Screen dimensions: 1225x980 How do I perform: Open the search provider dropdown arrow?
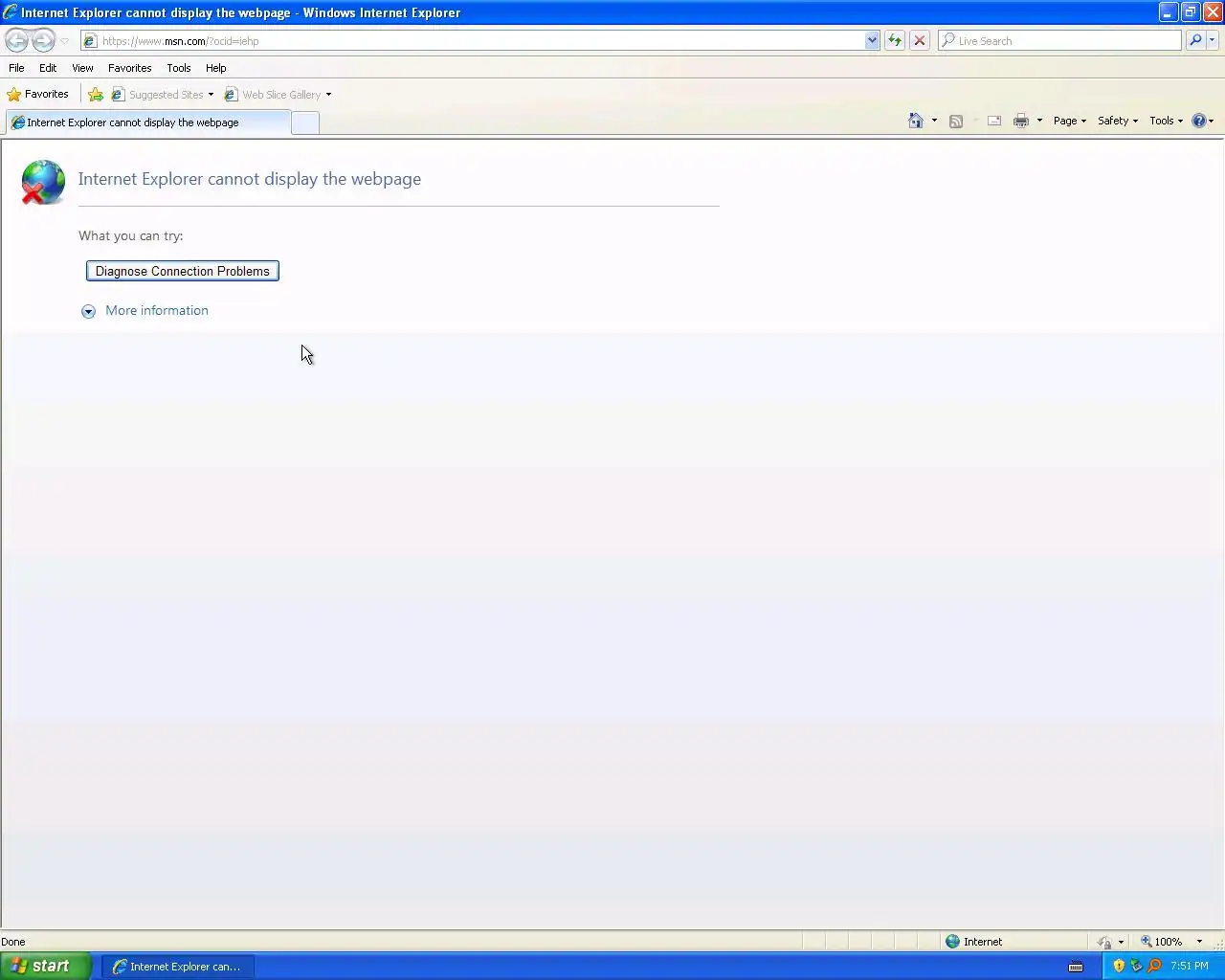(x=1213, y=41)
